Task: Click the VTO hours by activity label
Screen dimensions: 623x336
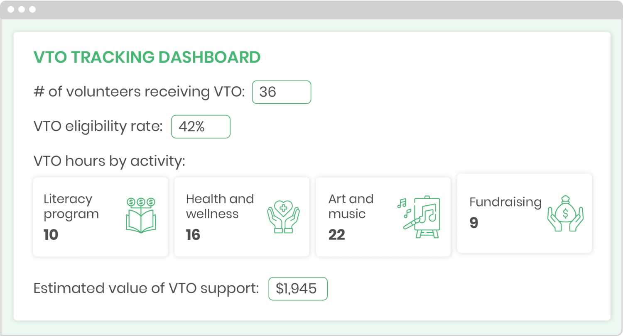Action: click(109, 161)
